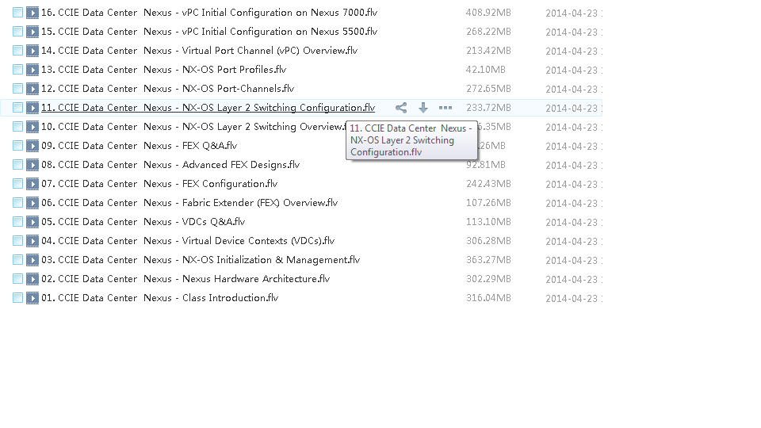The width and height of the screenshot is (761, 428).
Task: Click the 268.22MB size value
Action: (x=488, y=32)
